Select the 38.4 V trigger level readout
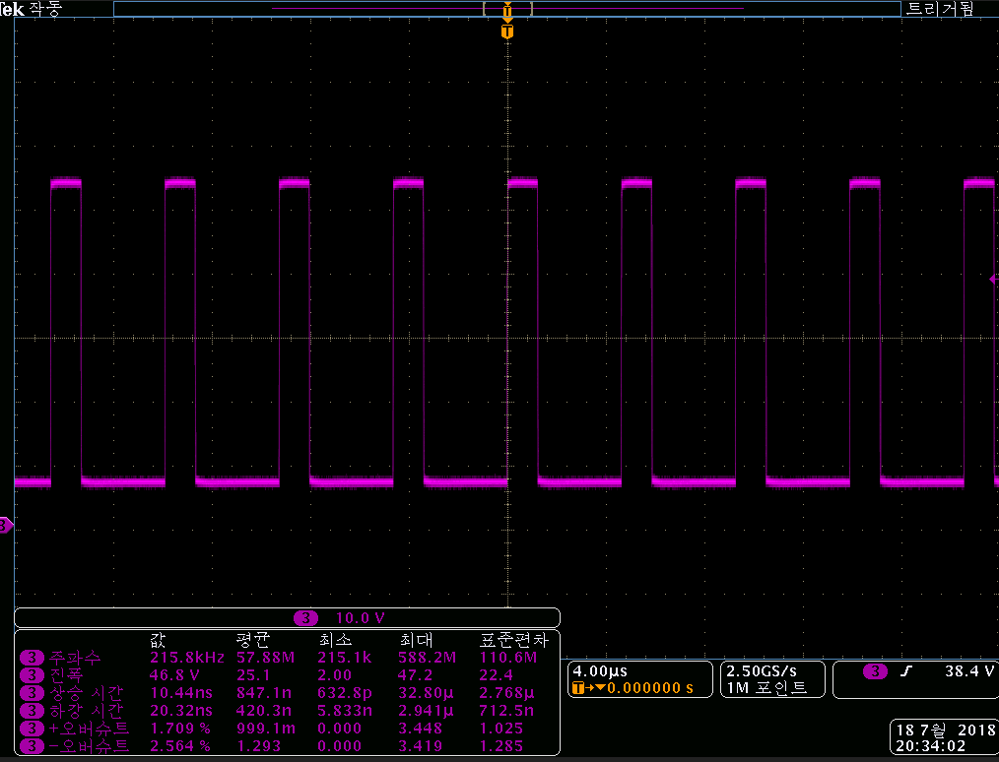Image resolution: width=999 pixels, height=762 pixels. (x=969, y=671)
